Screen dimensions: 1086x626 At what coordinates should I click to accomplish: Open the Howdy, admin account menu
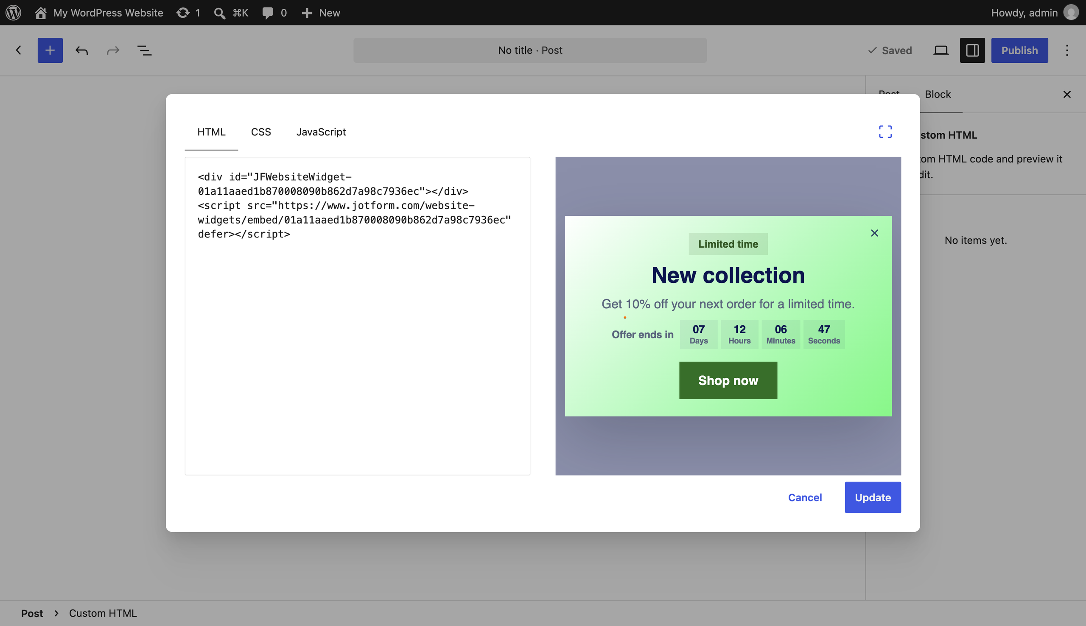pos(1034,12)
